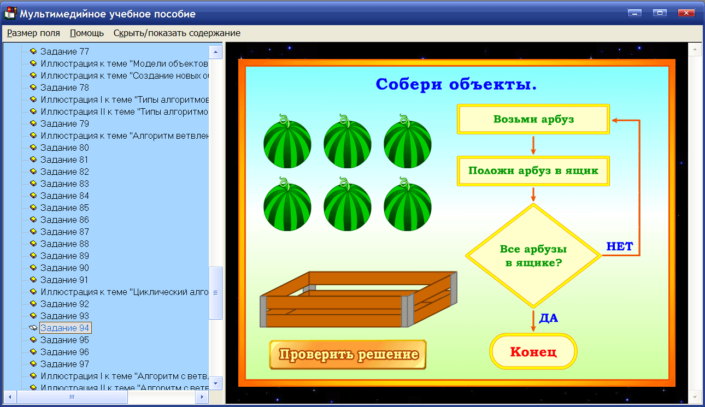Image resolution: width=705 pixels, height=407 pixels.
Task: Click the book icon beside Задание 86
Action: [33, 220]
